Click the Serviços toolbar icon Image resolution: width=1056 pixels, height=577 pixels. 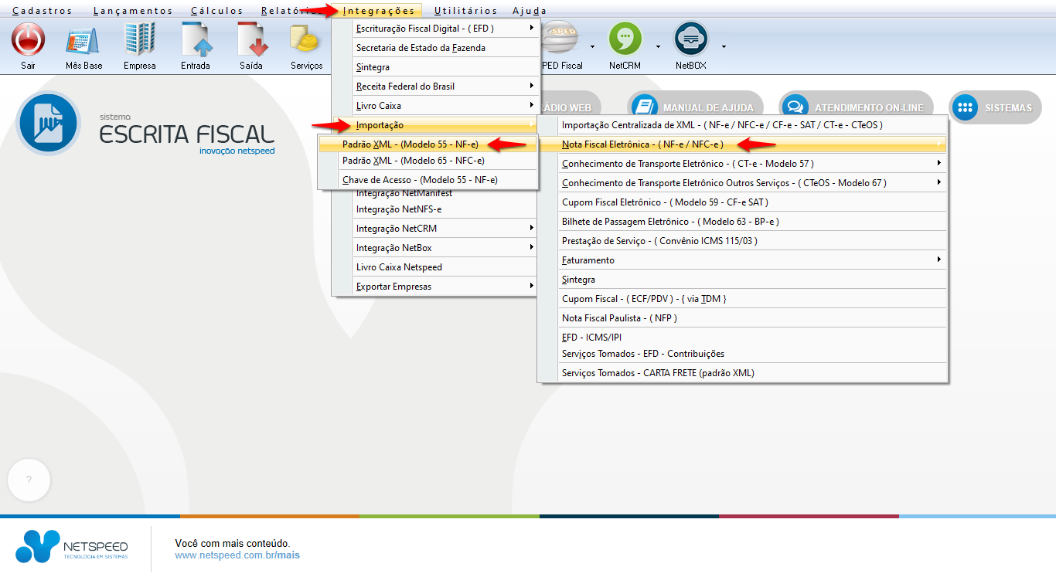coord(306,39)
